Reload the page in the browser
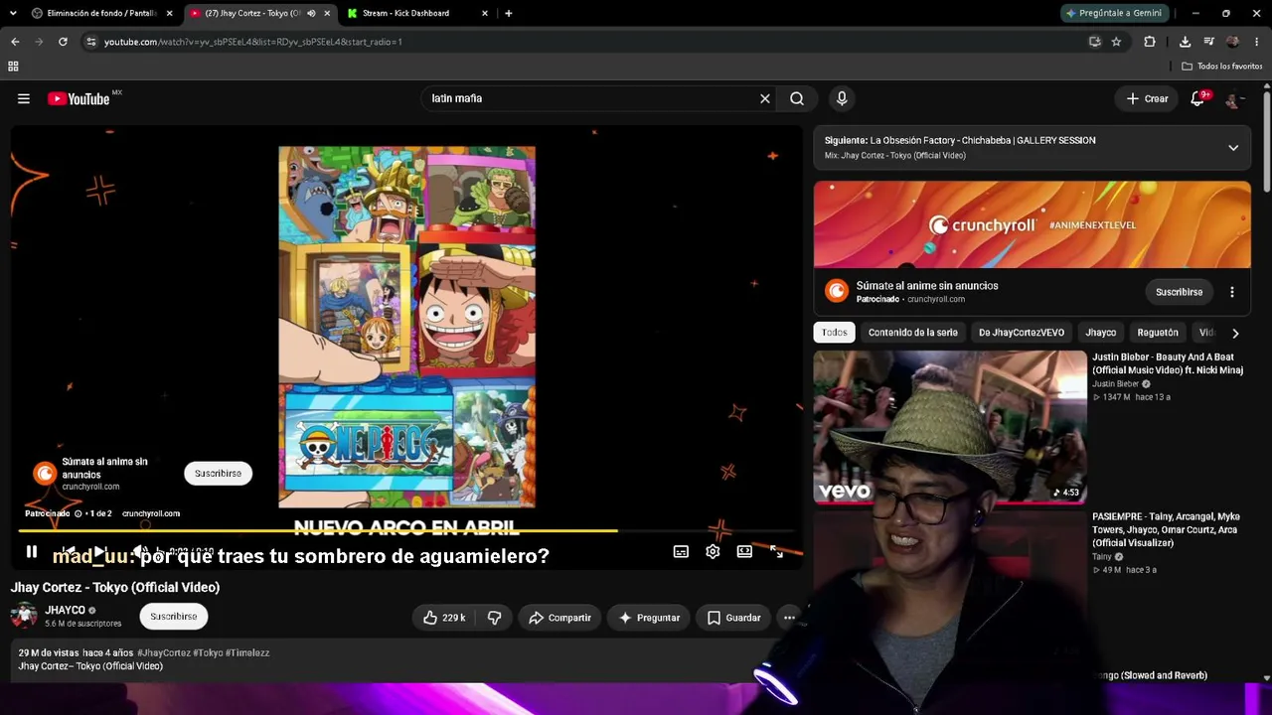Viewport: 1272px width, 715px height. click(63, 42)
